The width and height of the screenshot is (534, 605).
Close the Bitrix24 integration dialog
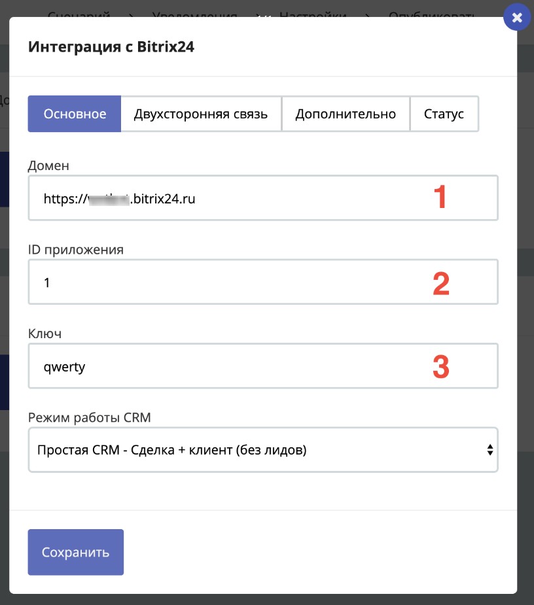point(517,18)
